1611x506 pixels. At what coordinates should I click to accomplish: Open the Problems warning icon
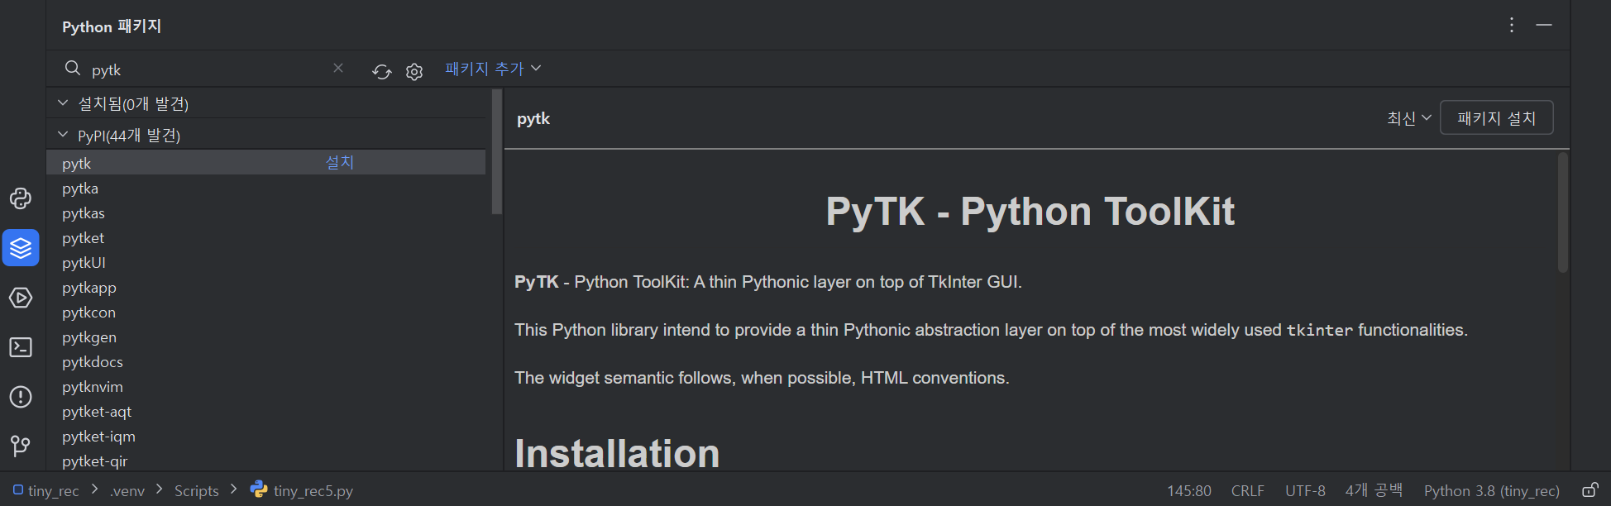pos(21,397)
